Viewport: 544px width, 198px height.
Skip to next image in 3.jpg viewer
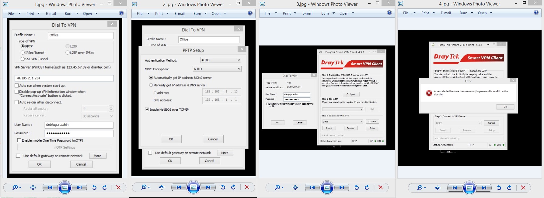pos(342,188)
